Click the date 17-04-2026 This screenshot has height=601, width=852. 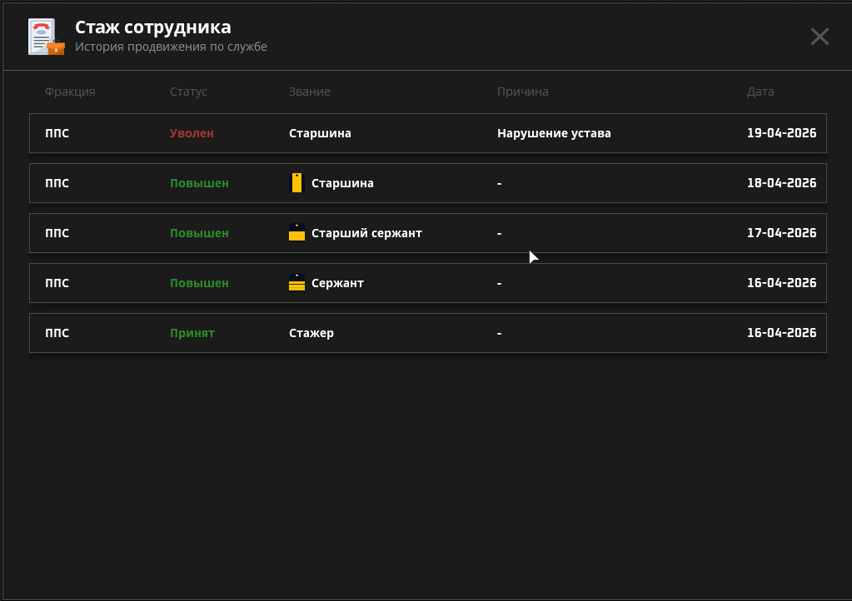coord(781,233)
